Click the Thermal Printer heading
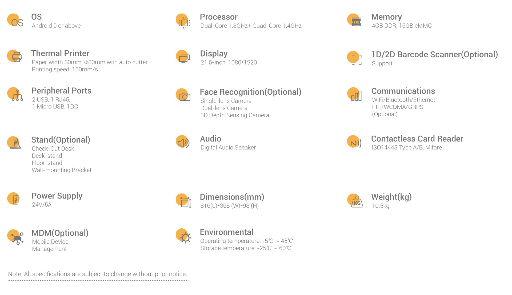Viewport: 512px width, 295px height. (x=60, y=53)
